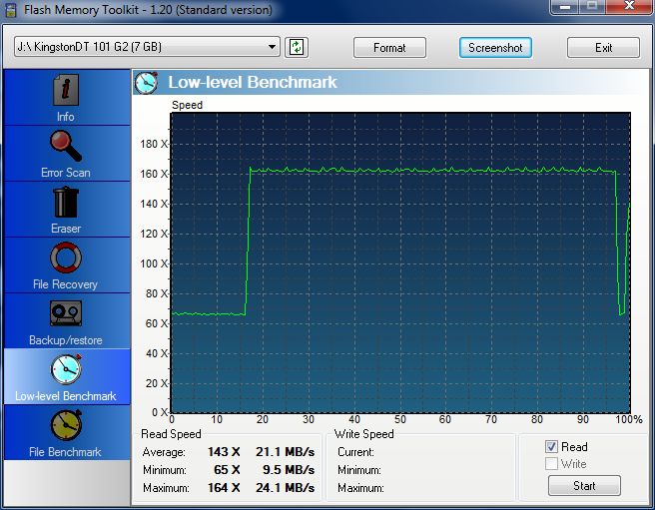Toggle the Write checkbox
The width and height of the screenshot is (655, 510).
click(x=551, y=464)
